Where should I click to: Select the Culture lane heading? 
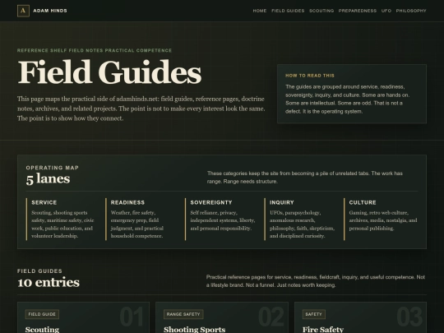coord(363,202)
